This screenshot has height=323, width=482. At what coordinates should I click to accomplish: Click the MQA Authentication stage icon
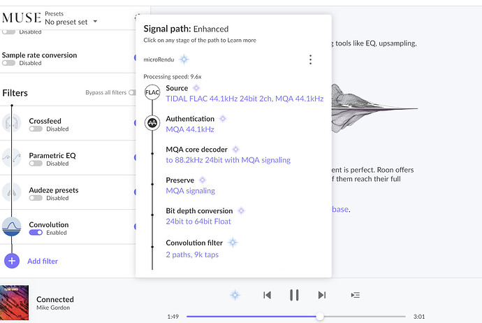pos(152,123)
